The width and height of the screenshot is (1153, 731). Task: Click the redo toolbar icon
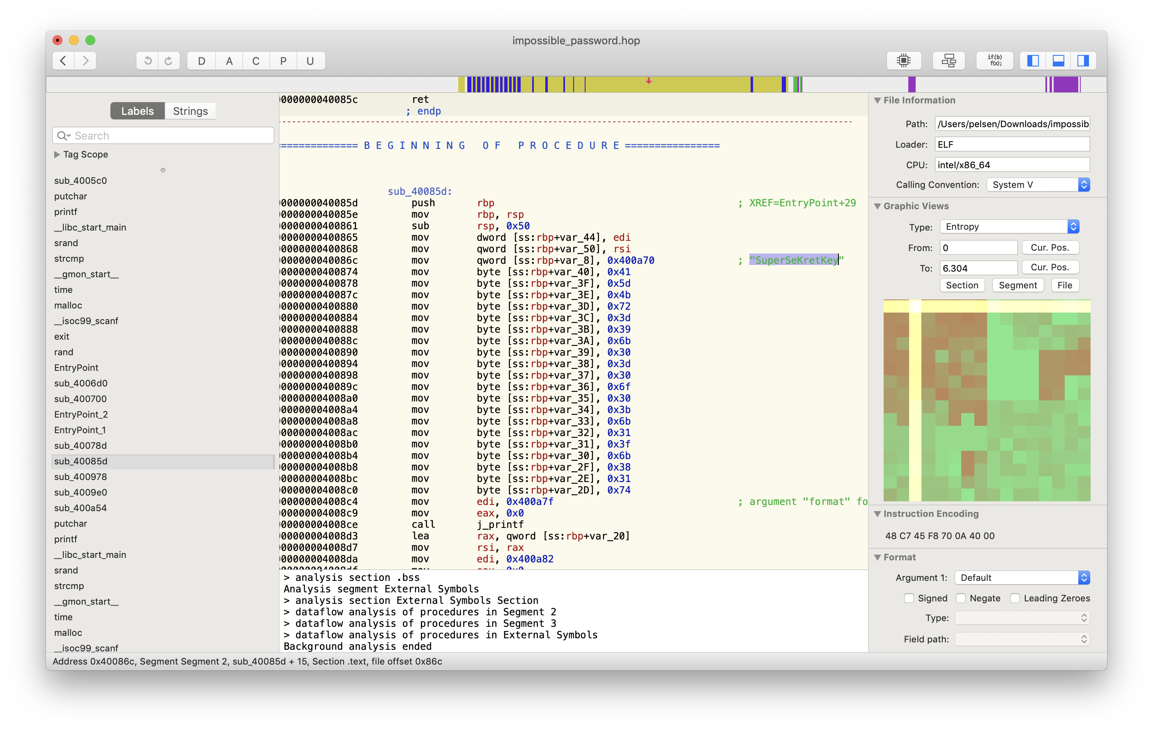click(x=168, y=61)
